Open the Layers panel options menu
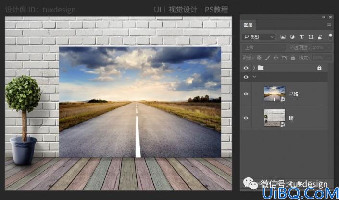Viewport: 339px width, 200px height. click(x=329, y=25)
